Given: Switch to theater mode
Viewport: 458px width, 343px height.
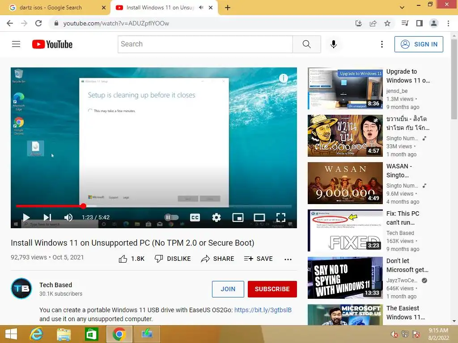Looking at the screenshot, I should (259, 218).
